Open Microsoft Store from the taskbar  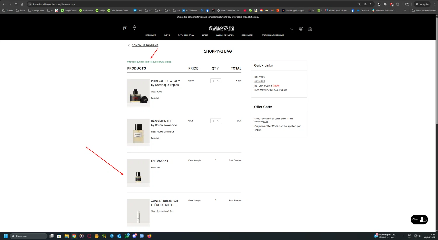(59, 236)
